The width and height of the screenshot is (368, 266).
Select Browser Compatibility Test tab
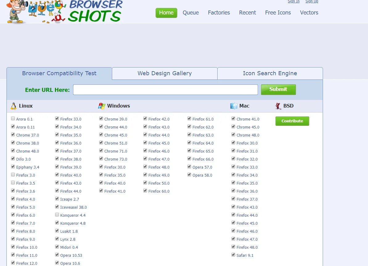[x=59, y=73]
